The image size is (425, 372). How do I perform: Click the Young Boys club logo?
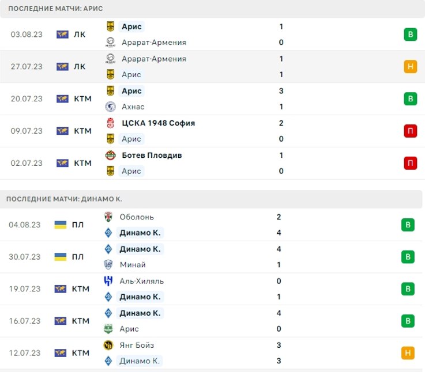click(x=108, y=346)
